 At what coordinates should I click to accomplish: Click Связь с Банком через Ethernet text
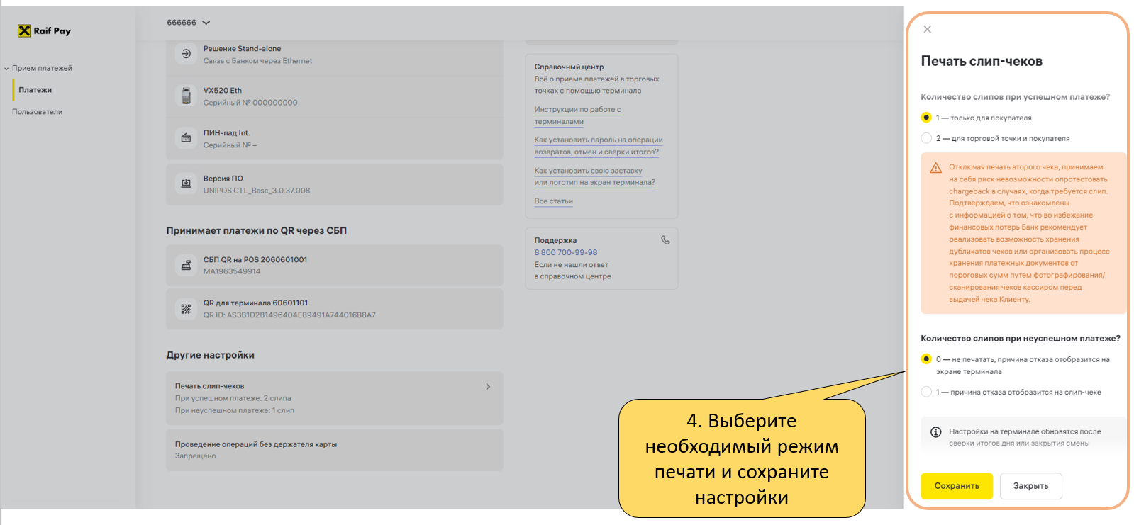[257, 61]
